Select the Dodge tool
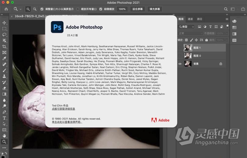Image resolution: width=247 pixels, height=158 pixels. [x=4, y=106]
